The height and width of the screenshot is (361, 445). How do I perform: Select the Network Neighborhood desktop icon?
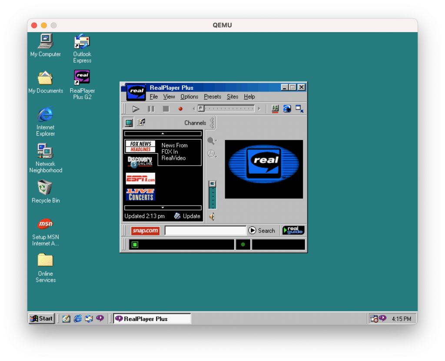[x=46, y=158]
